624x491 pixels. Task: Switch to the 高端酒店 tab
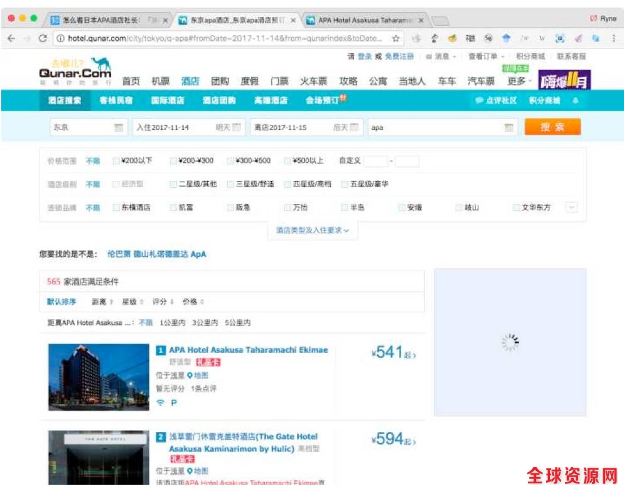(271, 100)
